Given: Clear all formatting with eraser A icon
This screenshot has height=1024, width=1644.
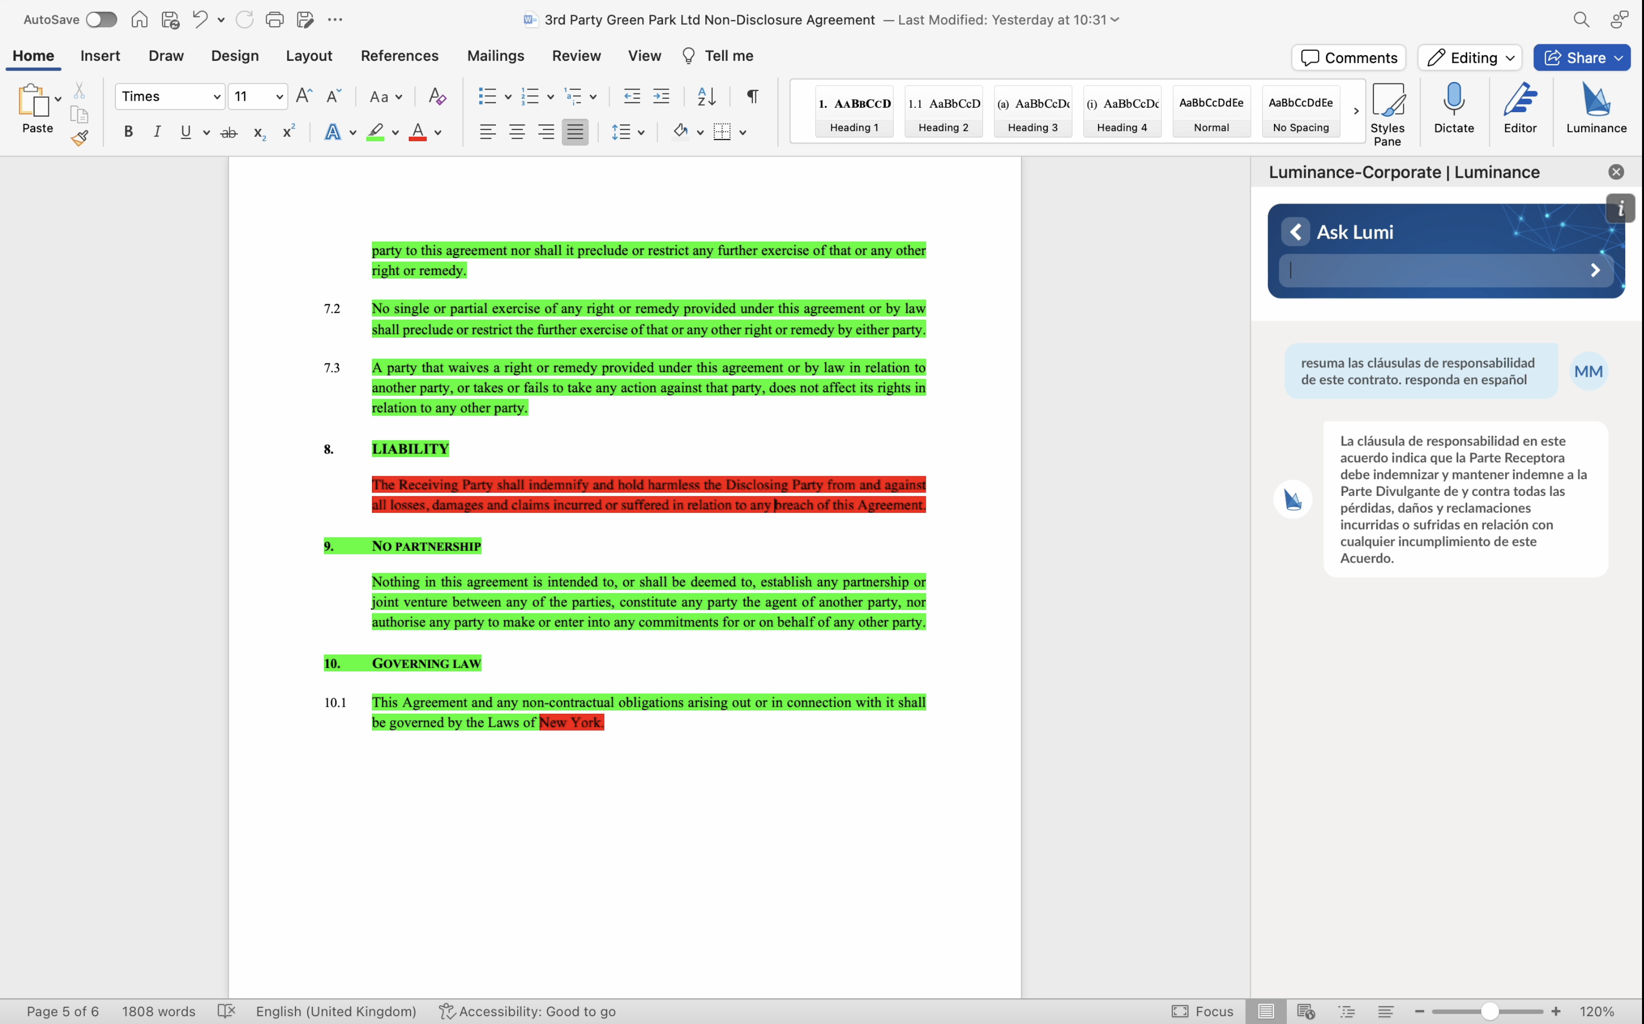Looking at the screenshot, I should click(437, 96).
